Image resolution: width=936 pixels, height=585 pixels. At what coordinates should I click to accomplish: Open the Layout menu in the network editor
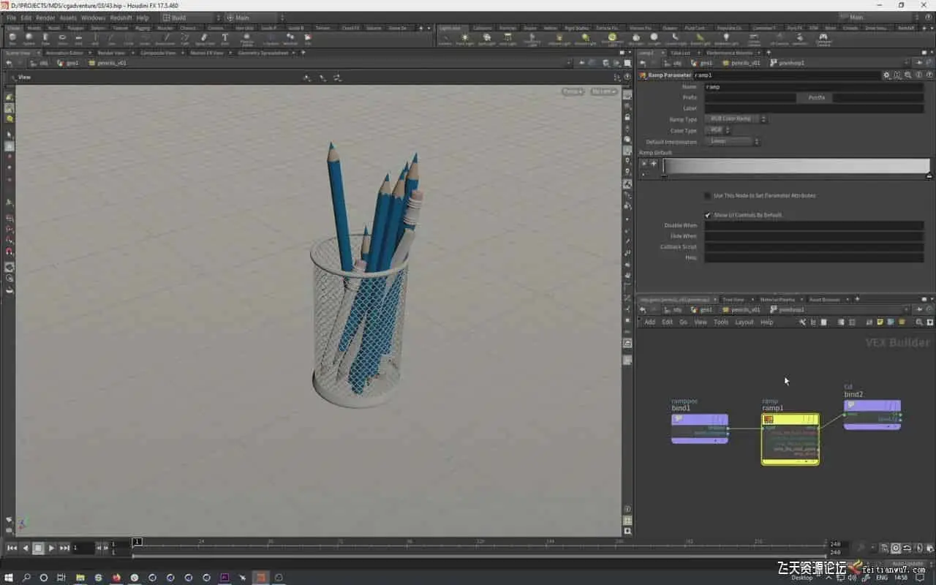744,322
